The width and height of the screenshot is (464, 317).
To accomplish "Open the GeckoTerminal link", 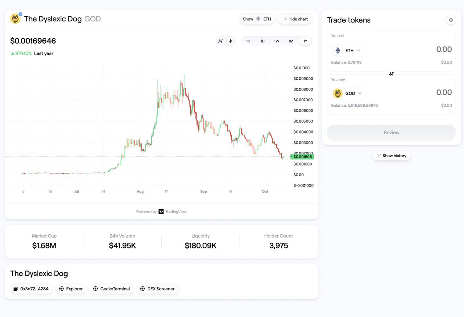I will [112, 289].
